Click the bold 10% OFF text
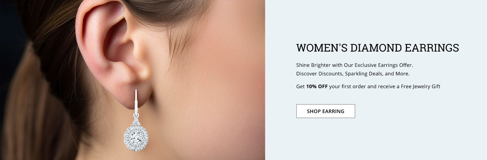487x160 pixels. click(317, 86)
